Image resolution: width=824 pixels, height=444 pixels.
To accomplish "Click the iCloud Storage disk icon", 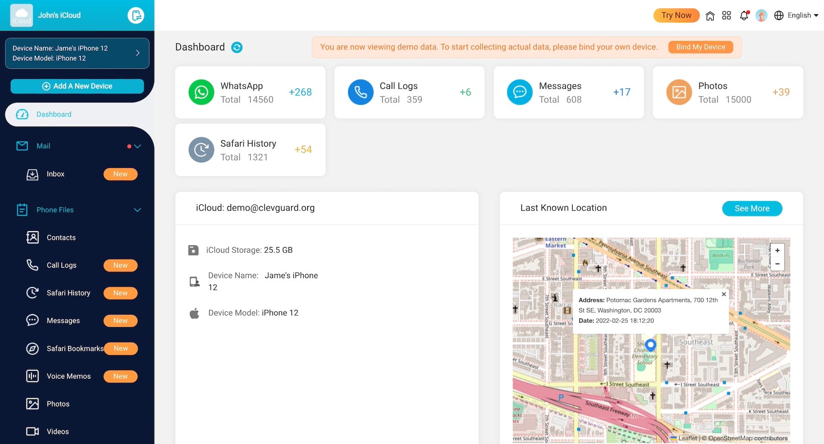I will click(194, 250).
